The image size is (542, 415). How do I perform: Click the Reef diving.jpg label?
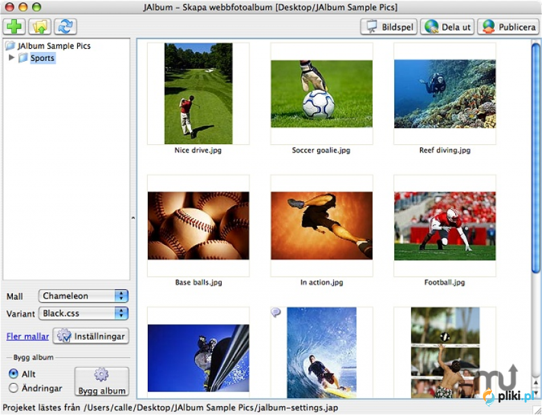click(x=445, y=150)
